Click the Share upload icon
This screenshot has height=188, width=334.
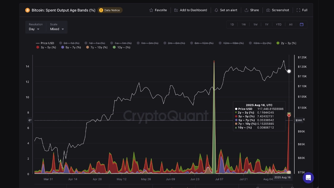pos(247,10)
